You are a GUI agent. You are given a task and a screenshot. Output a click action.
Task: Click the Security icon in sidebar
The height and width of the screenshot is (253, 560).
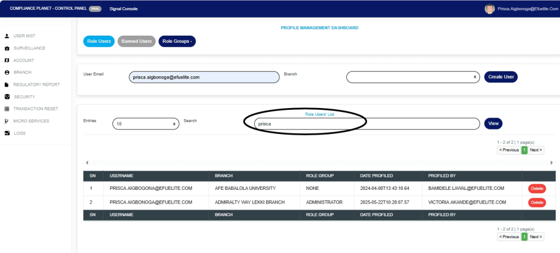pos(7,97)
